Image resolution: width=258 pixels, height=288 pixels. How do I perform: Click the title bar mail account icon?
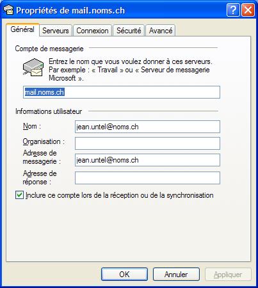point(9,10)
